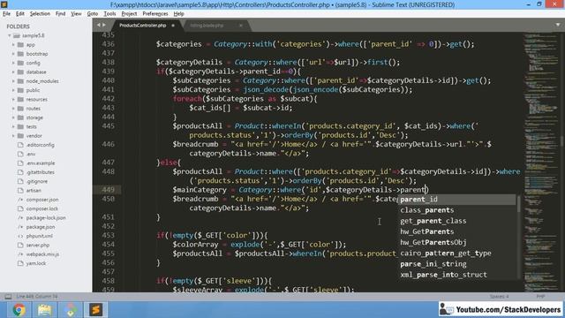Open the .gitattributes file
This screenshot has width=565, height=318.
(x=40, y=172)
